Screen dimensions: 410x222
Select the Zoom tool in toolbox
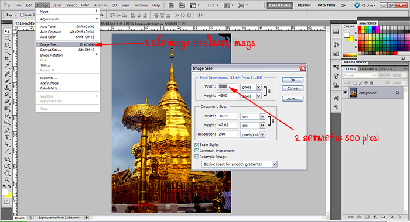coord(7,179)
